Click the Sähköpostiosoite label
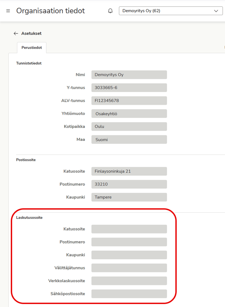Screen dimensions: 225x307 tap(68, 294)
